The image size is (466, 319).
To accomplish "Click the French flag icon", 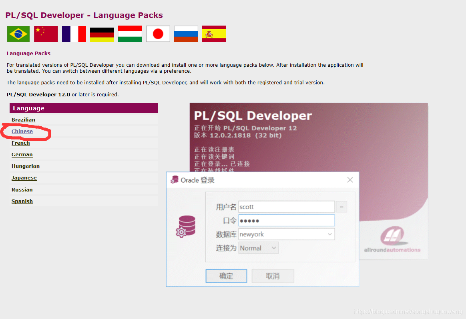I will pos(74,34).
